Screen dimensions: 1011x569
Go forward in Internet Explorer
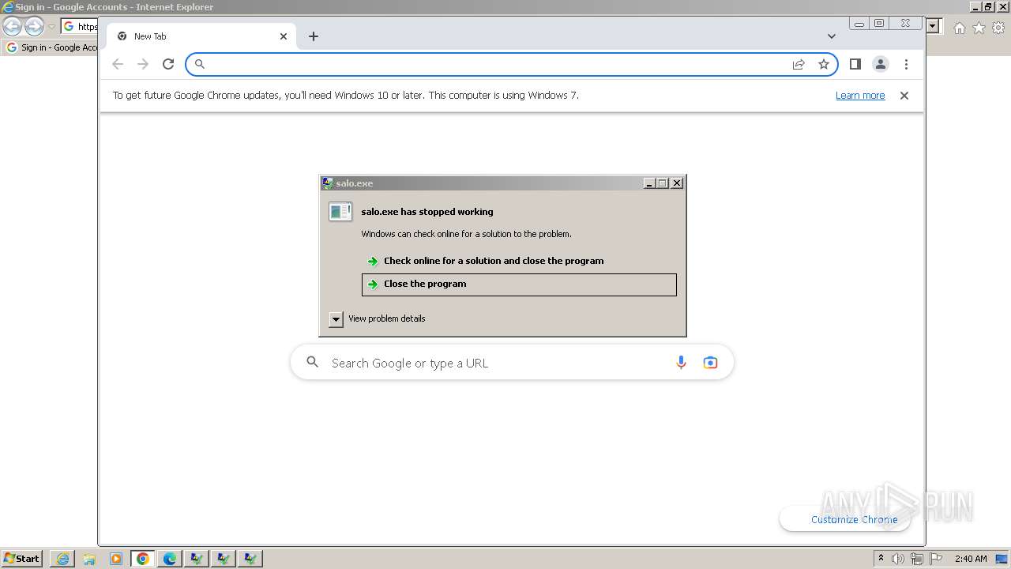[34, 26]
